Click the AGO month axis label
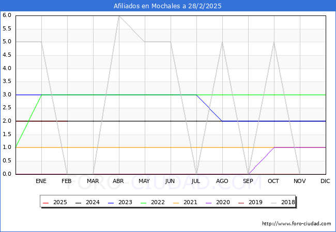336x232 pixels. pos(222,181)
